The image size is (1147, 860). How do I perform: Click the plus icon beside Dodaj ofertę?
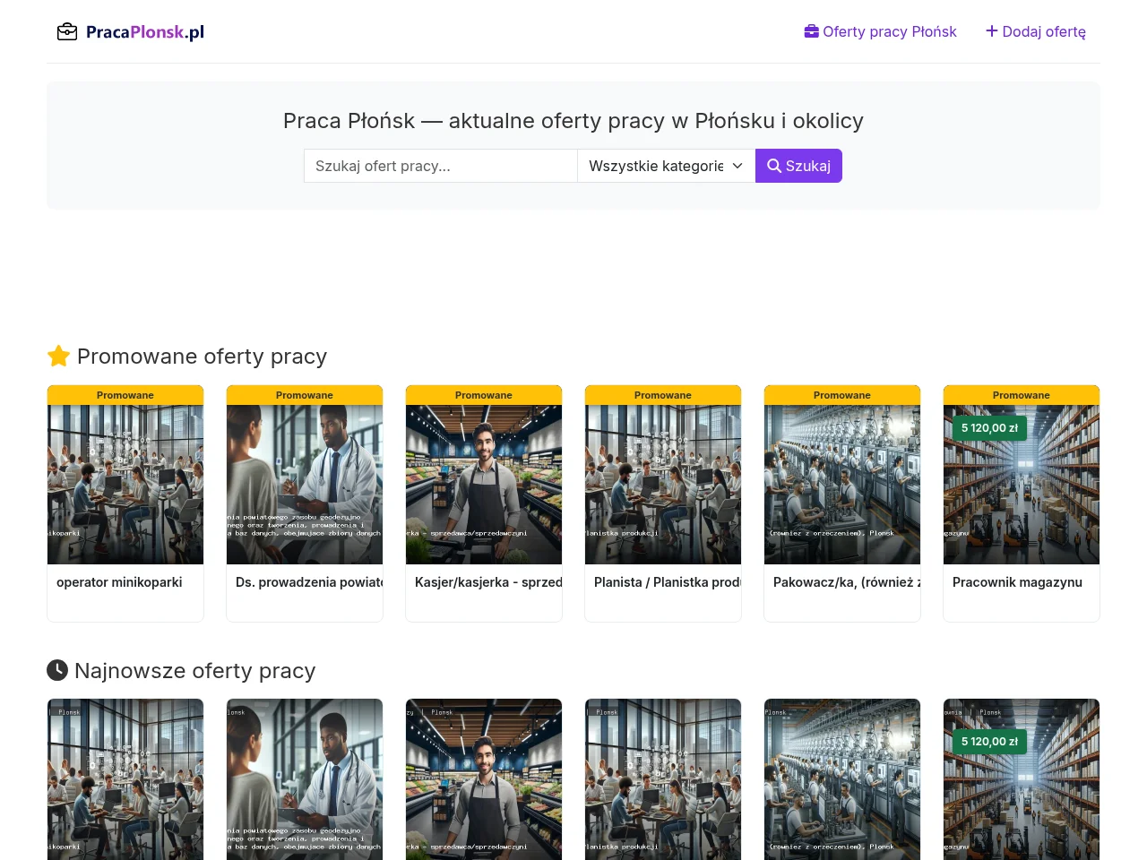(x=992, y=31)
